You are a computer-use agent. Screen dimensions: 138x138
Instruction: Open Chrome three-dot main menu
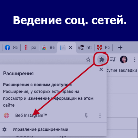(x=135, y=60)
